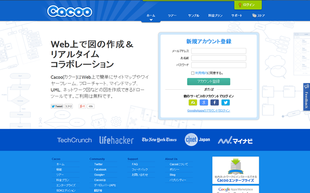Image resolution: width=310 pixels, height=193 pixels.
Task: Open footer 料金プラン link
Action: (63, 180)
